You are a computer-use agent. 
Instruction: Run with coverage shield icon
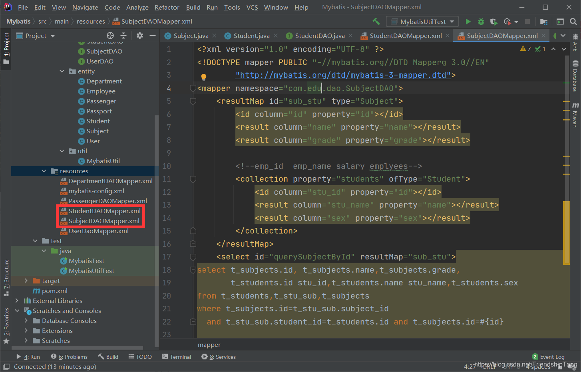[494, 22]
